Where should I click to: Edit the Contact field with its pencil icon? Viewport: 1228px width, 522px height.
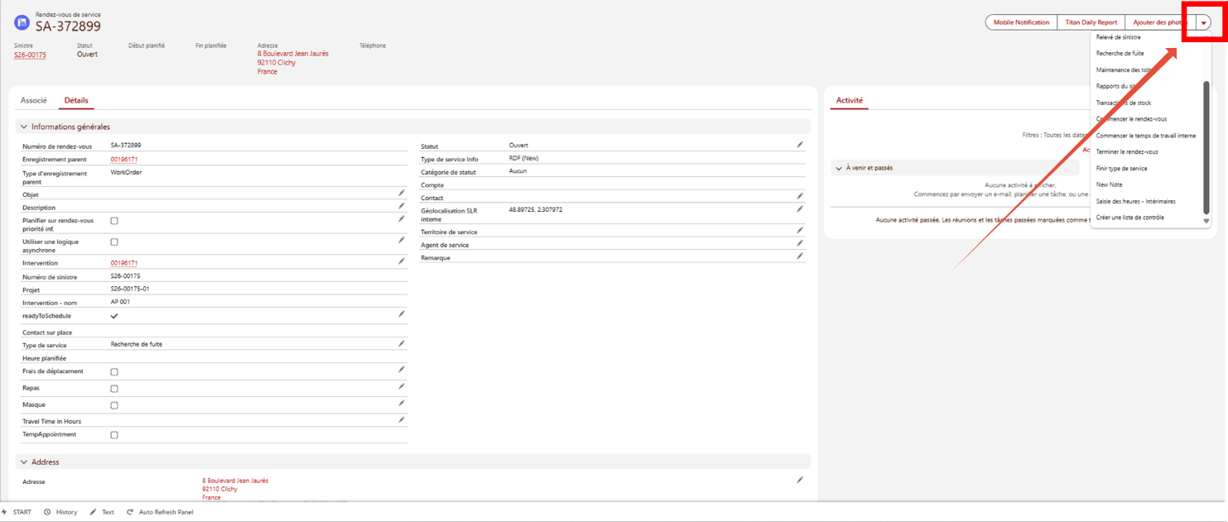[800, 196]
